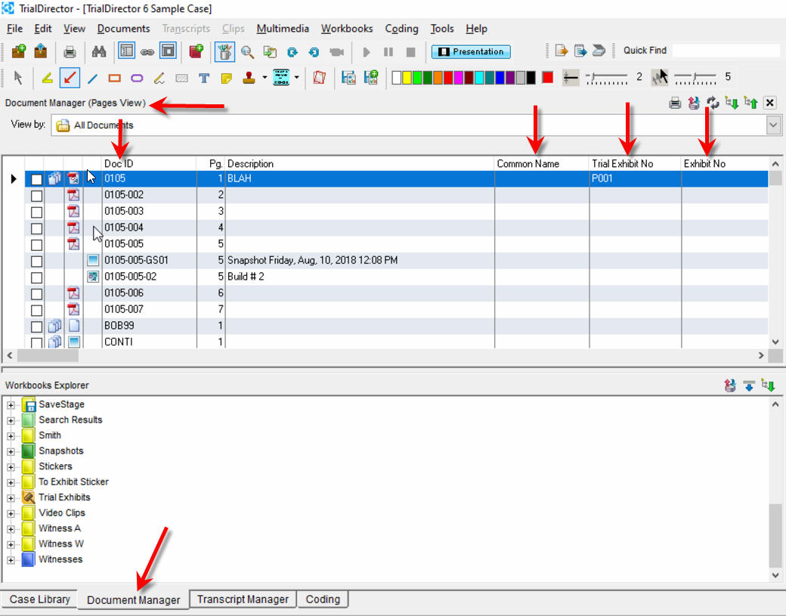Screen dimensions: 786x616
Task: Click the redaction tool icon
Action: pos(181,78)
